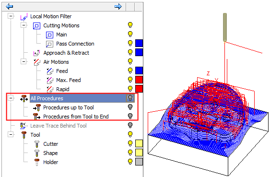Select the Feed tree item
270x177 pixels.
[x=62, y=71]
